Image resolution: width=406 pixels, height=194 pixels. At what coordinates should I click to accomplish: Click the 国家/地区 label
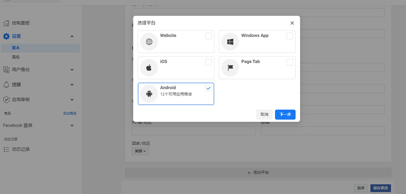[141, 143]
